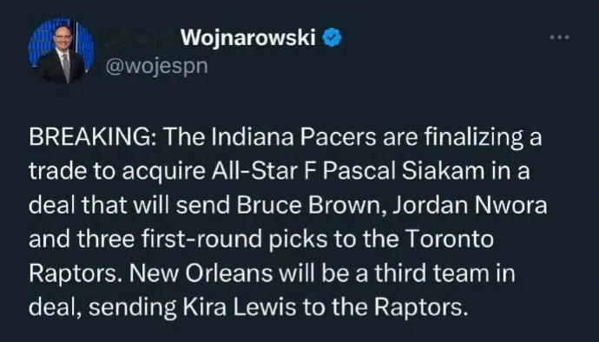Open the profile avatar photo

tap(61, 50)
